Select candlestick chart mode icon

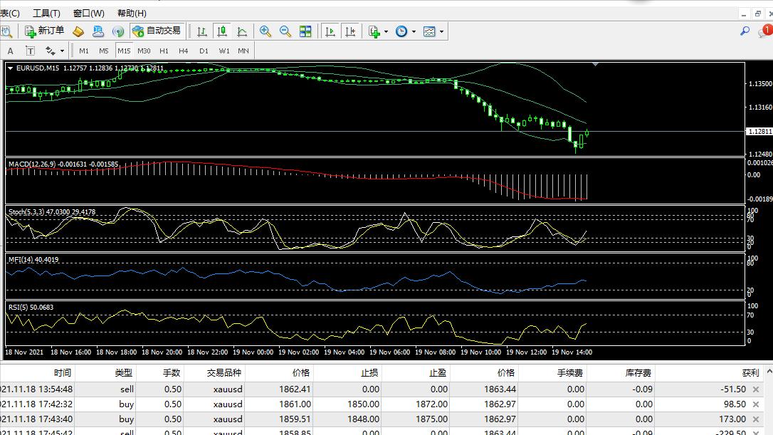click(222, 31)
